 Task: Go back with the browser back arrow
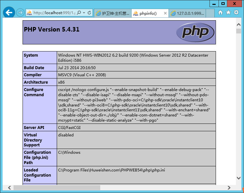click(x=9, y=13)
